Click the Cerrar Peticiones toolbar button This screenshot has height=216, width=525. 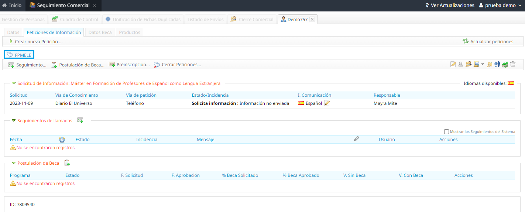[x=177, y=65]
